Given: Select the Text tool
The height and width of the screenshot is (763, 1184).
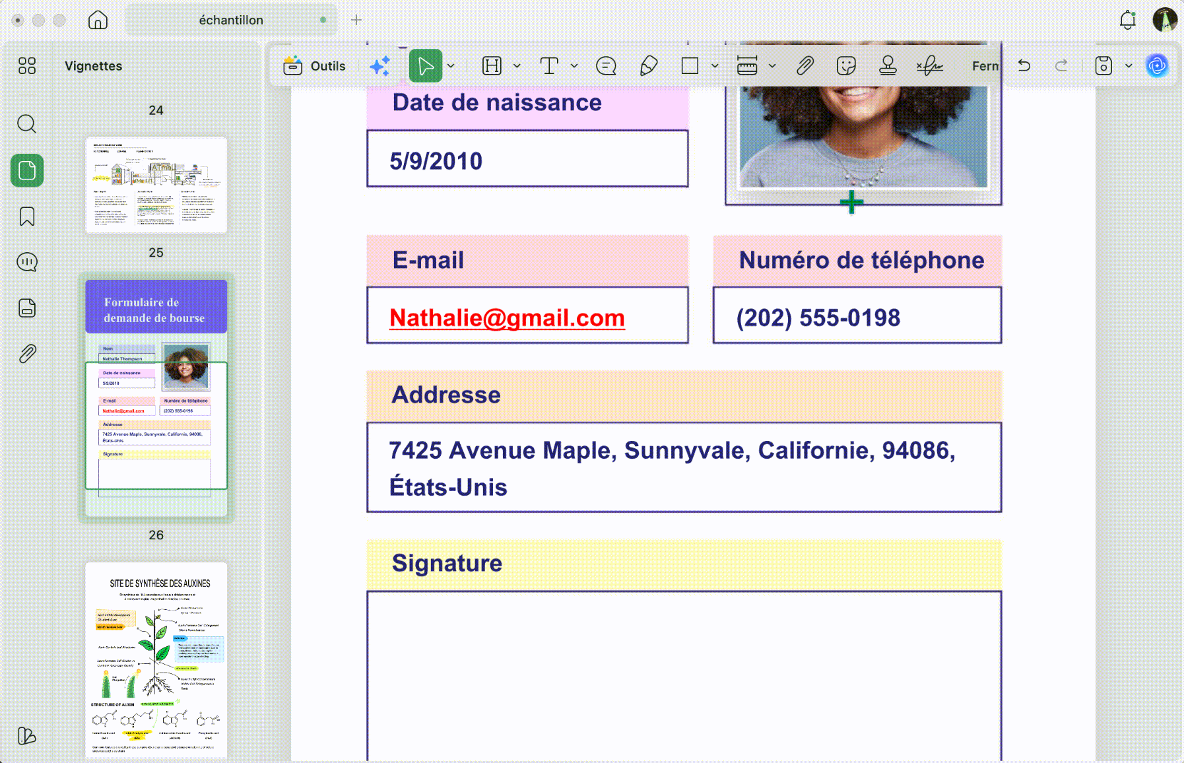Looking at the screenshot, I should coord(549,65).
